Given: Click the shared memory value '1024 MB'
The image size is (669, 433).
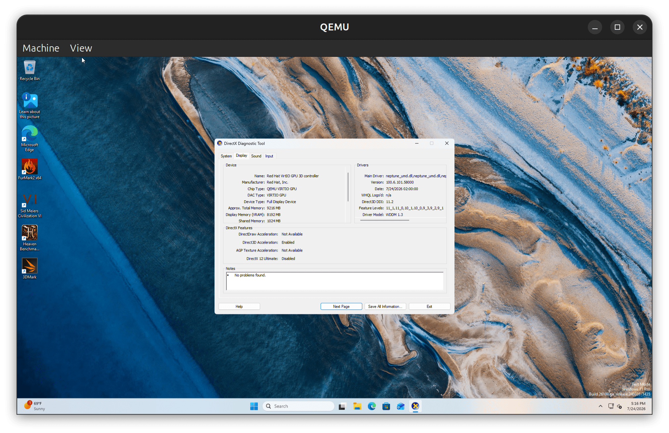Looking at the screenshot, I should 273,221.
